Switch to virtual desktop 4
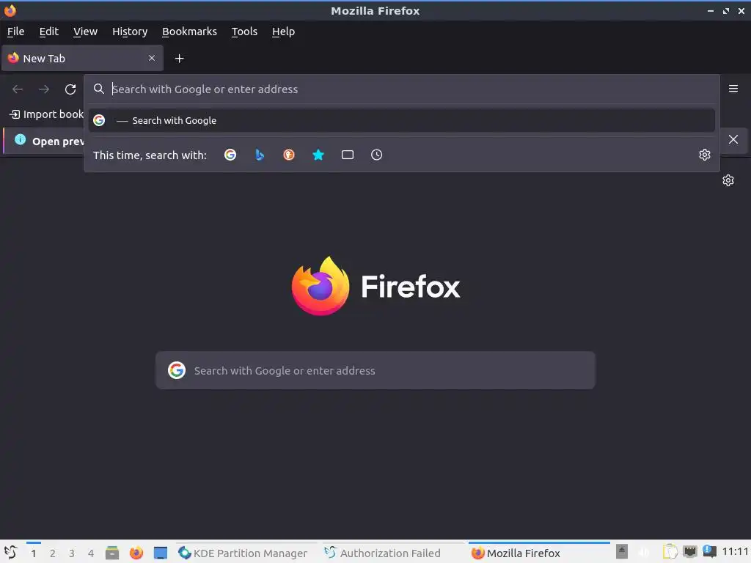 point(91,553)
